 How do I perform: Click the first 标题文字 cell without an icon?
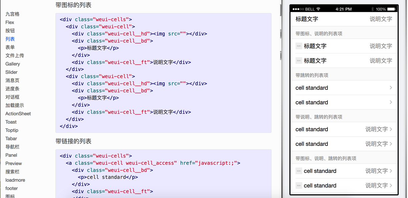[344, 19]
